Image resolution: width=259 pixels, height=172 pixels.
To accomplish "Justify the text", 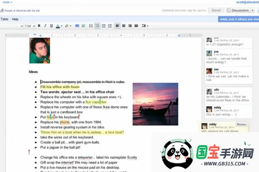I will (136, 26).
